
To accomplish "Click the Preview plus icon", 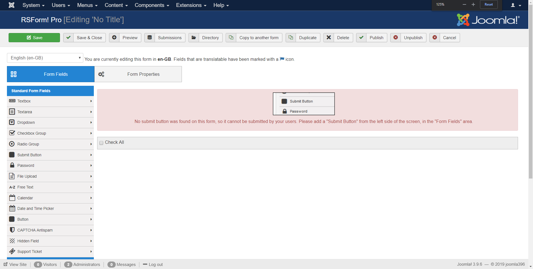I will tap(114, 37).
